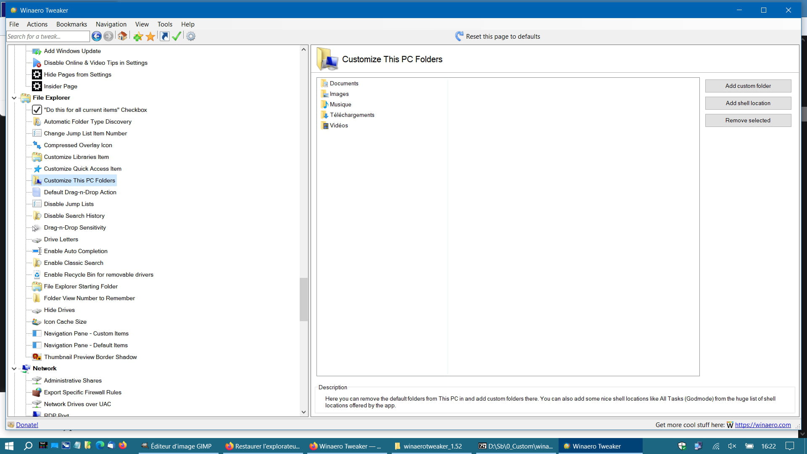The image size is (807, 454).
Task: Select Enable Classic Search
Action: (74, 263)
